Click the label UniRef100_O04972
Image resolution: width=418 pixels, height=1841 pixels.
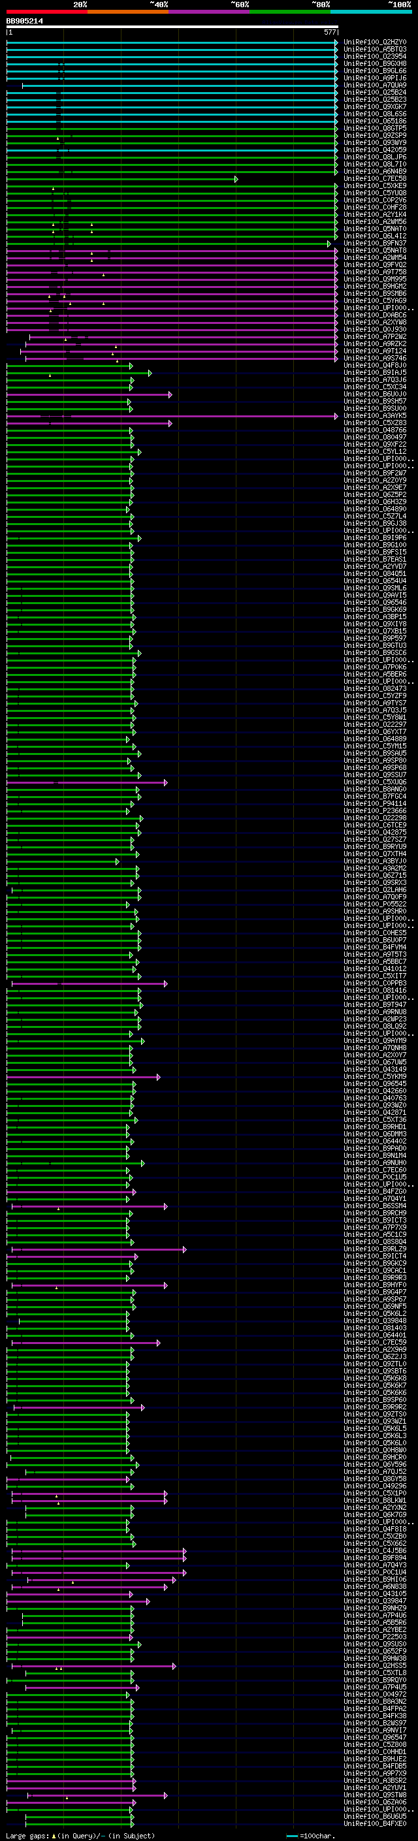coord(375,1695)
